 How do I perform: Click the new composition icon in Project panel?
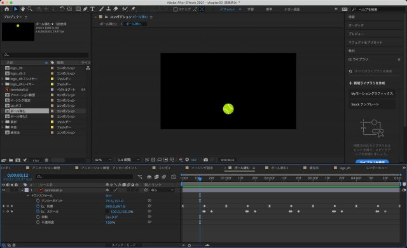tap(18, 160)
